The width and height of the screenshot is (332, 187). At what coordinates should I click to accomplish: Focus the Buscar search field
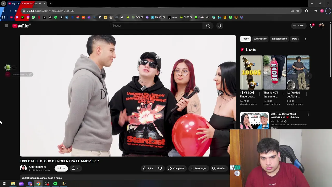pos(156,26)
